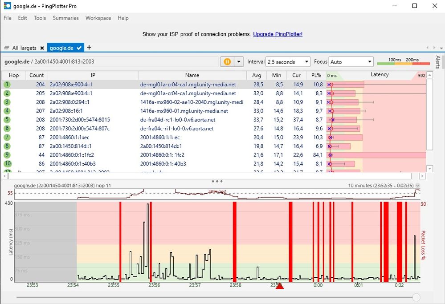Screen dimensions: 445x304
Task: Click the red triangle marker on the timeline
Action: coord(280,286)
